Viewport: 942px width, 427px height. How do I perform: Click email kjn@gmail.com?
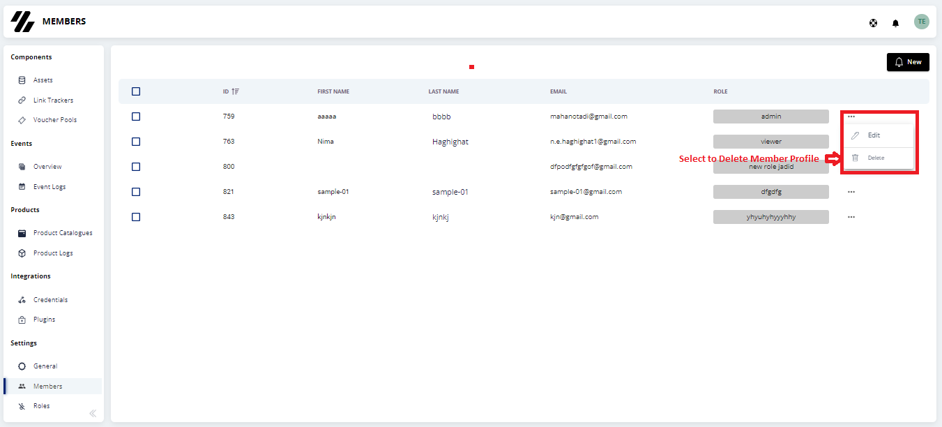pos(575,217)
